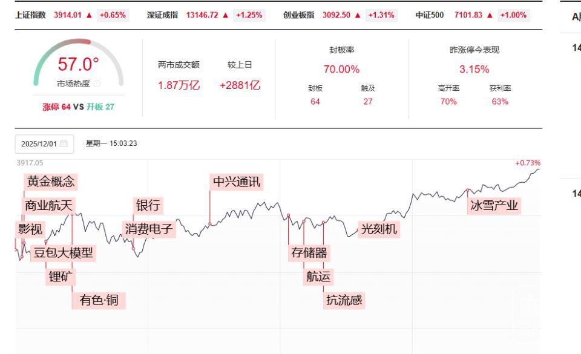Click the 豆包大模型 chart label
Screen dimensions: 581x354
64,252
